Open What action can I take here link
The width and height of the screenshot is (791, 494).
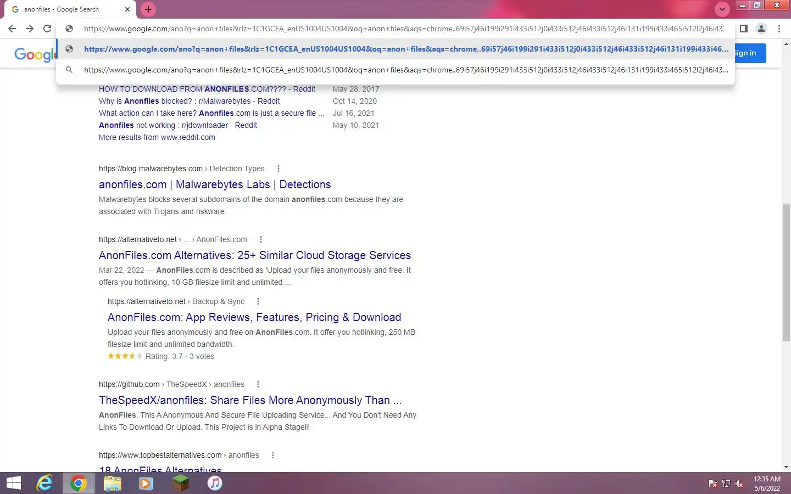[211, 113]
